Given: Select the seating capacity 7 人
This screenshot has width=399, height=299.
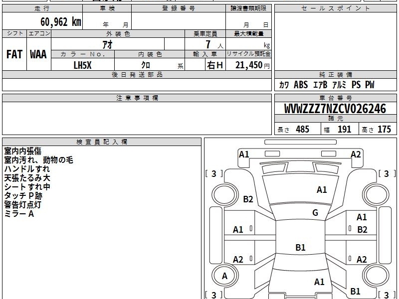Looking at the screenshot, I should (214, 45).
